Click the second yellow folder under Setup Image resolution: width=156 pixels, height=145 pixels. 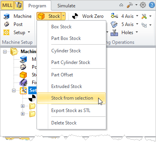[32, 114]
